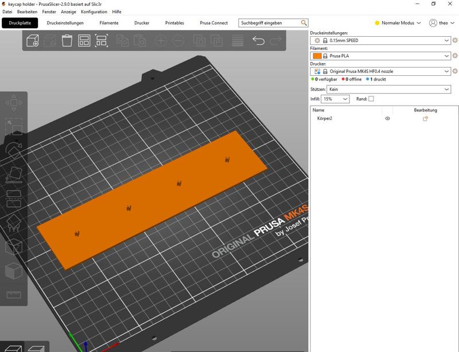459x352 pixels.
Task: Click the Undo arrow icon
Action: (x=259, y=41)
